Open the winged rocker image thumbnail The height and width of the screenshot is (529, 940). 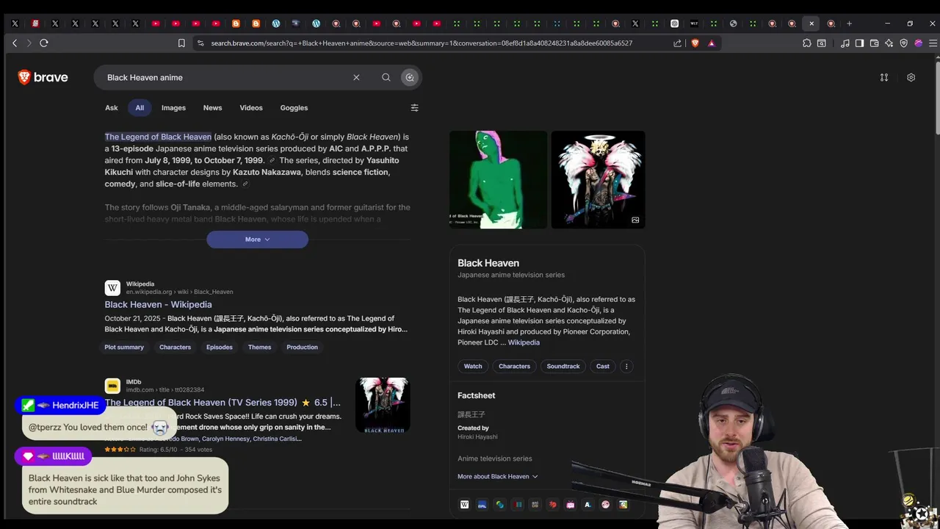[598, 180]
